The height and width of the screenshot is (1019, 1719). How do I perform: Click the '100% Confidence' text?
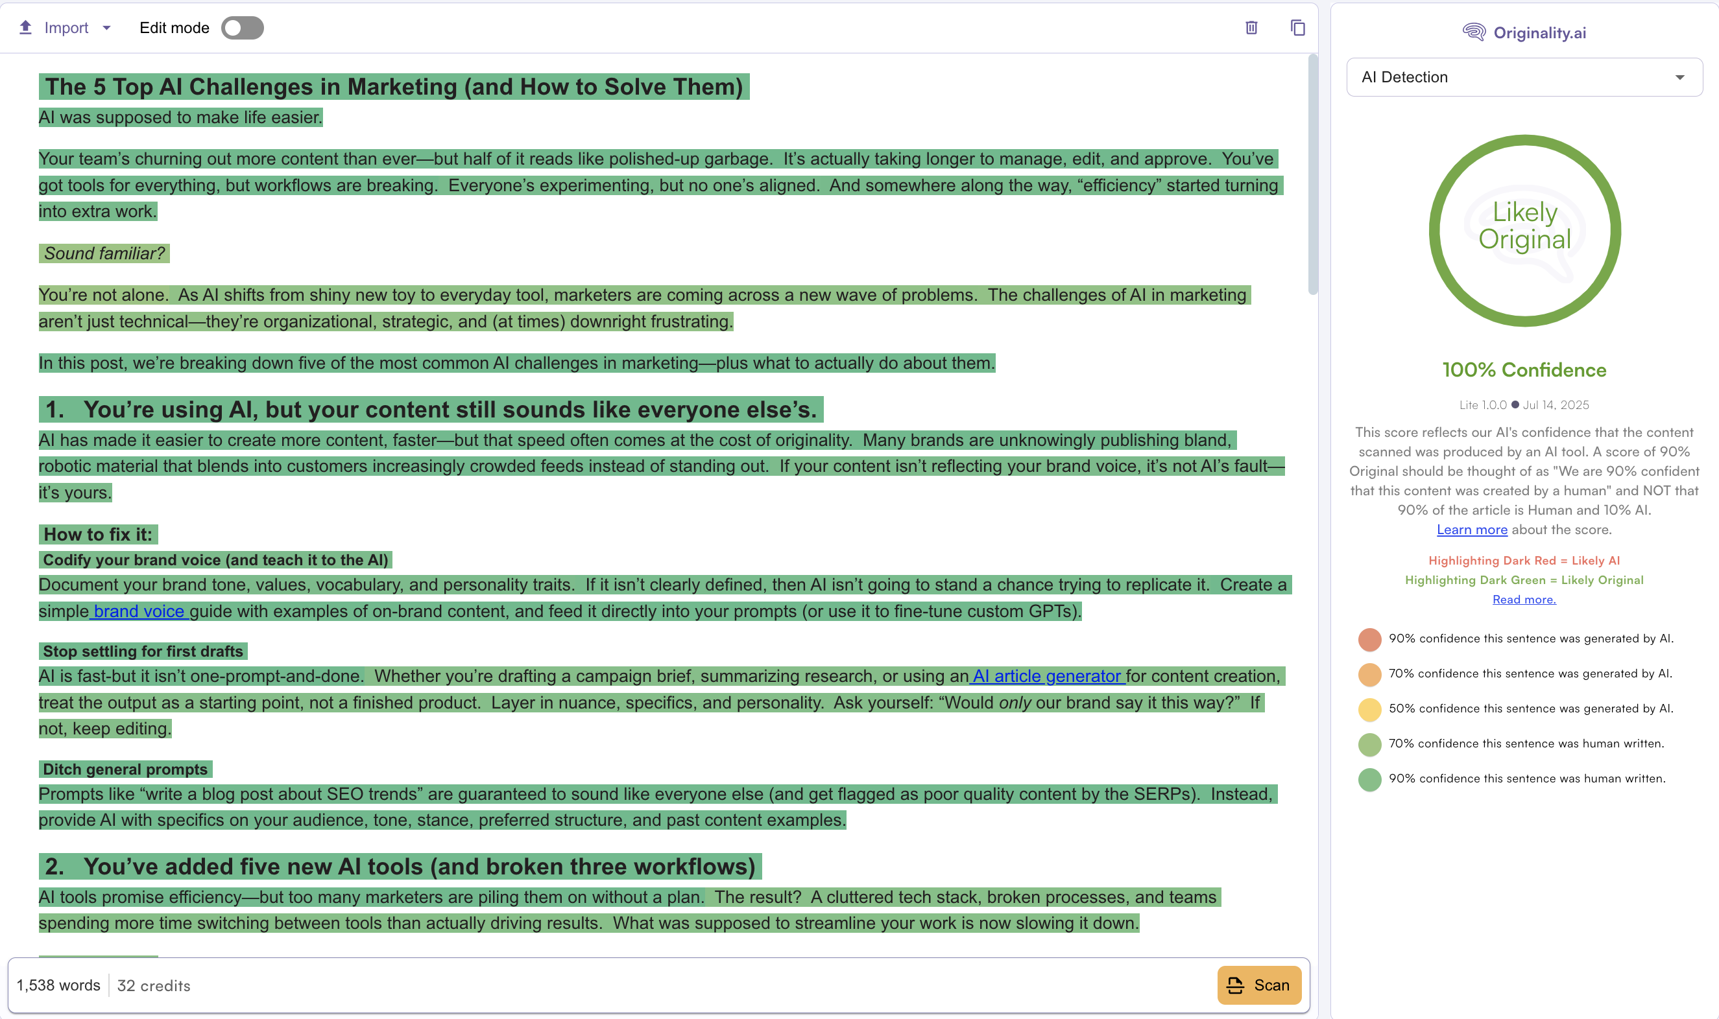pos(1524,370)
